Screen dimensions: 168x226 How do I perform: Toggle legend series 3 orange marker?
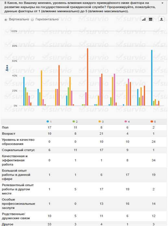(100, 121)
